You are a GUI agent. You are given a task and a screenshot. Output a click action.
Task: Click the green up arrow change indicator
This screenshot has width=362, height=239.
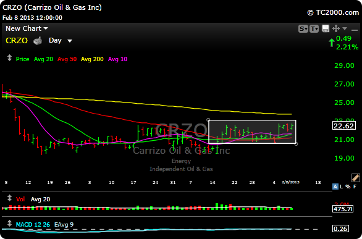click(x=332, y=43)
